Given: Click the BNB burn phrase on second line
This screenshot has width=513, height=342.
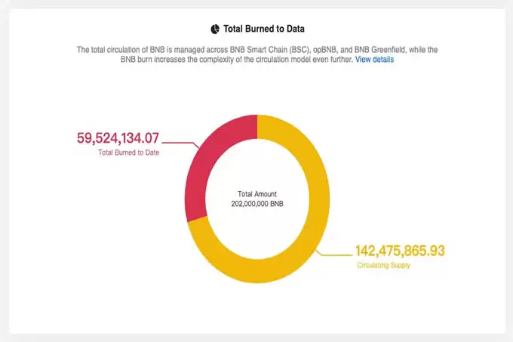Looking at the screenshot, I should pyautogui.click(x=131, y=59).
